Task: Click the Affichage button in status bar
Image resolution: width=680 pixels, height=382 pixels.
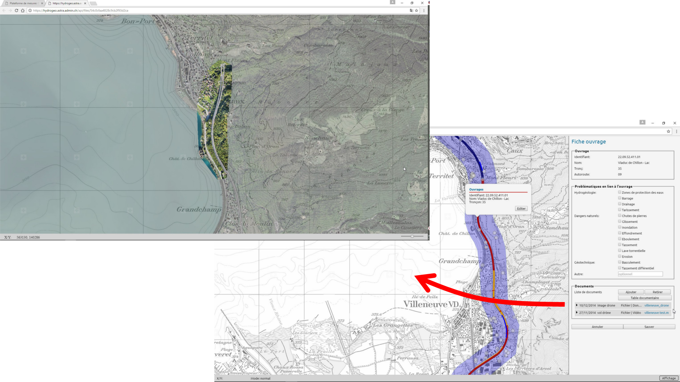Action: [669, 378]
